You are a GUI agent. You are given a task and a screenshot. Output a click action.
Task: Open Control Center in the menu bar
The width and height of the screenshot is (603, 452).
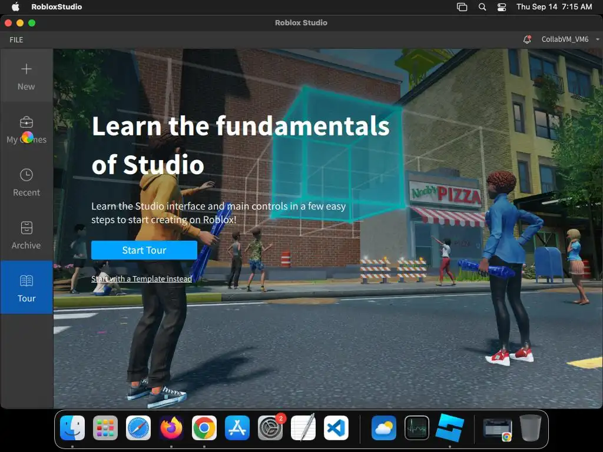[x=502, y=7]
